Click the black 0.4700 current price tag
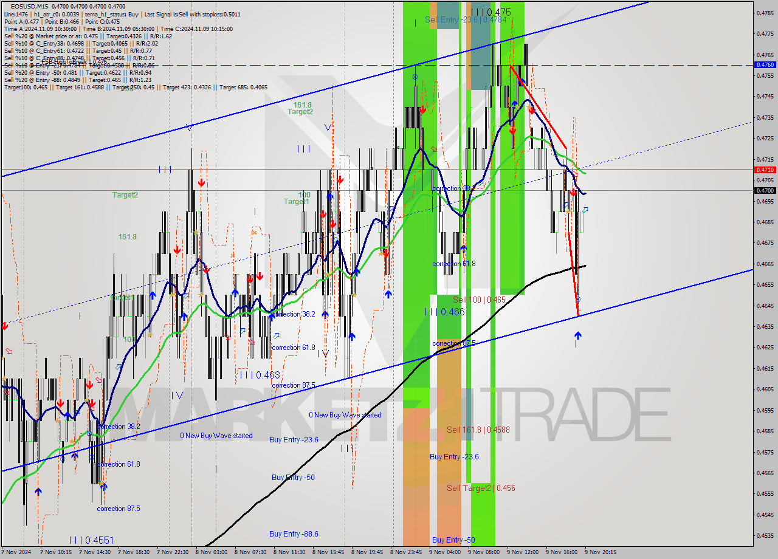The image size is (778, 559). (x=764, y=190)
